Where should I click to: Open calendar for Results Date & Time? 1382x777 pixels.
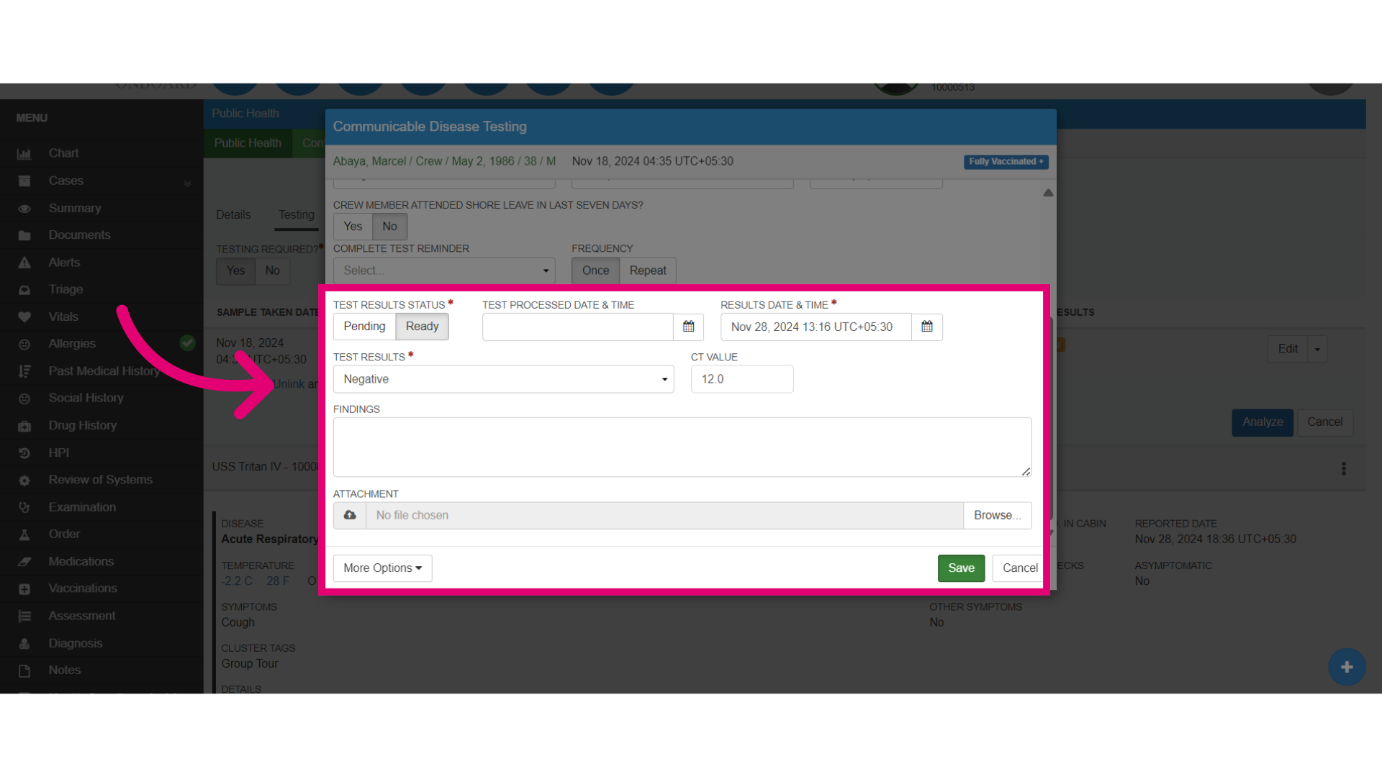click(x=926, y=327)
